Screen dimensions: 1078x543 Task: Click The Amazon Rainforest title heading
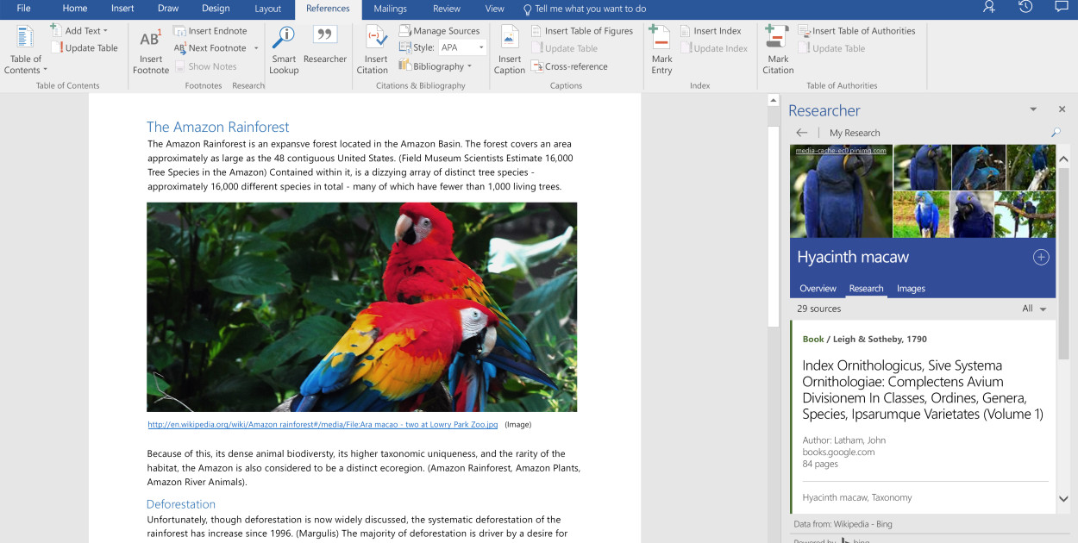[x=218, y=127]
